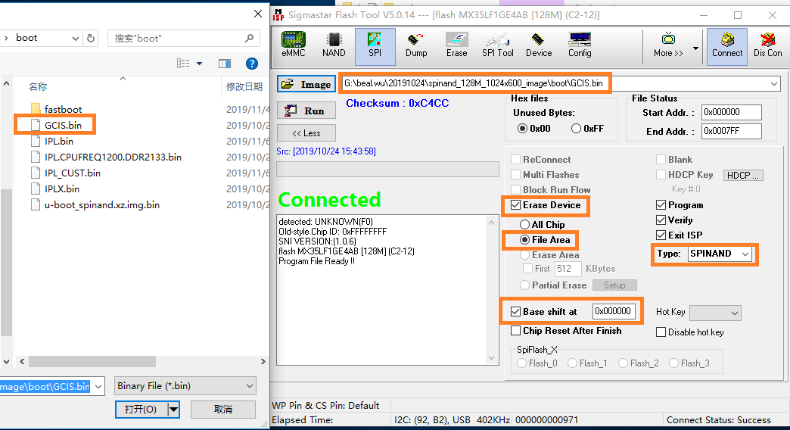Click the Connect toolbar button
790x430 pixels.
pyautogui.click(x=727, y=45)
